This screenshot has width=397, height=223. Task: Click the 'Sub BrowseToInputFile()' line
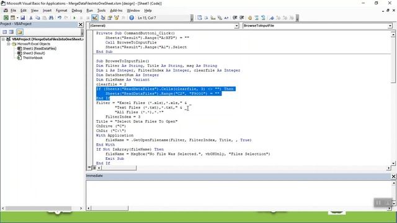123,61
